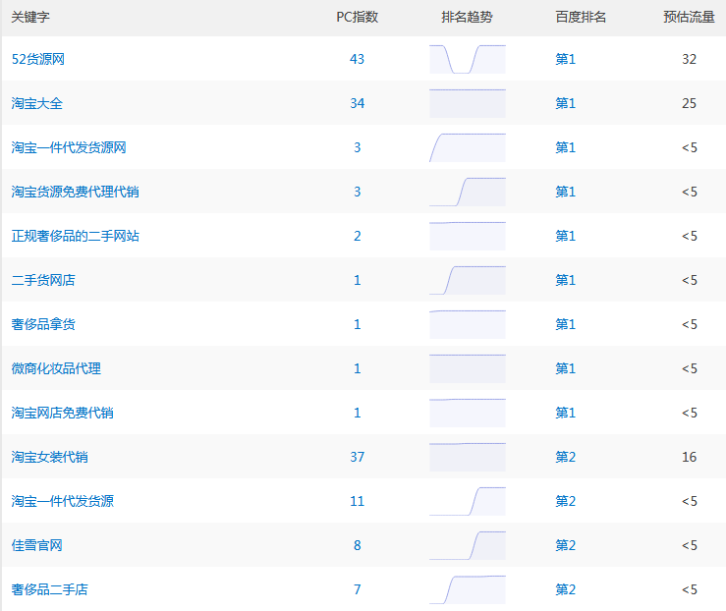Click PC index 1 for 二手货网店

pyautogui.click(x=357, y=280)
